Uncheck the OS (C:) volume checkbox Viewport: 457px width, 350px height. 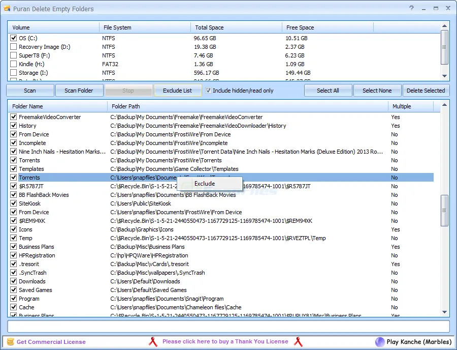pyautogui.click(x=13, y=38)
